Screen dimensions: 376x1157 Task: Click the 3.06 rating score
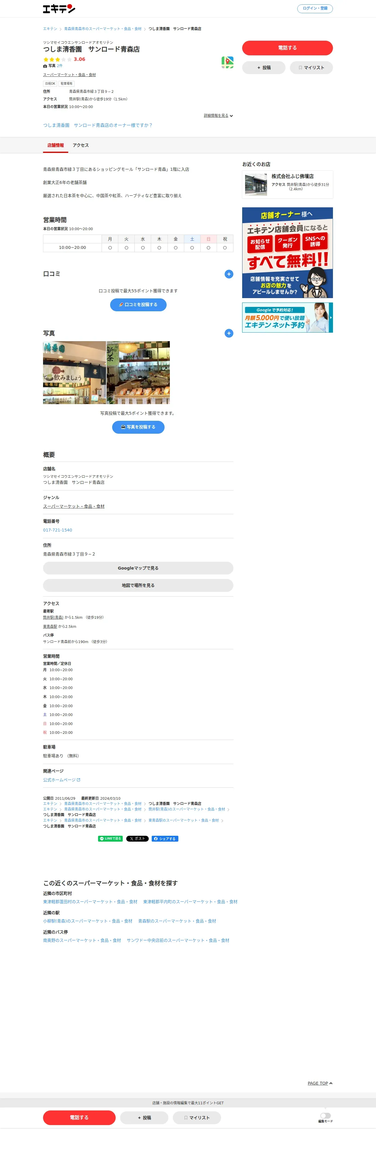(x=80, y=59)
